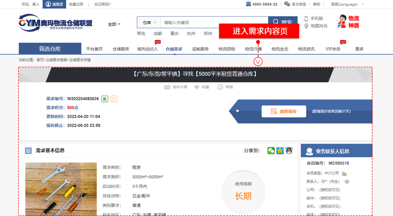Click the 收藏 heart icon
This screenshot has width=393, height=216.
click(197, 87)
